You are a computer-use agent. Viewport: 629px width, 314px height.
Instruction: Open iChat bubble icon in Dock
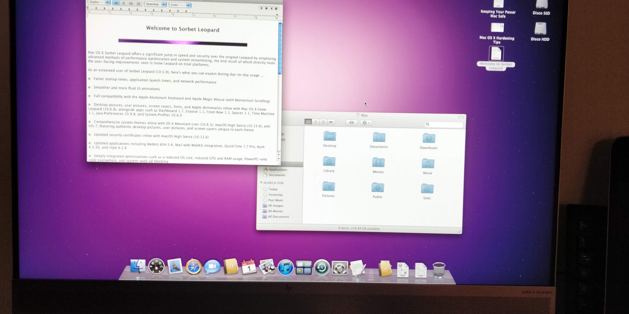(x=212, y=268)
